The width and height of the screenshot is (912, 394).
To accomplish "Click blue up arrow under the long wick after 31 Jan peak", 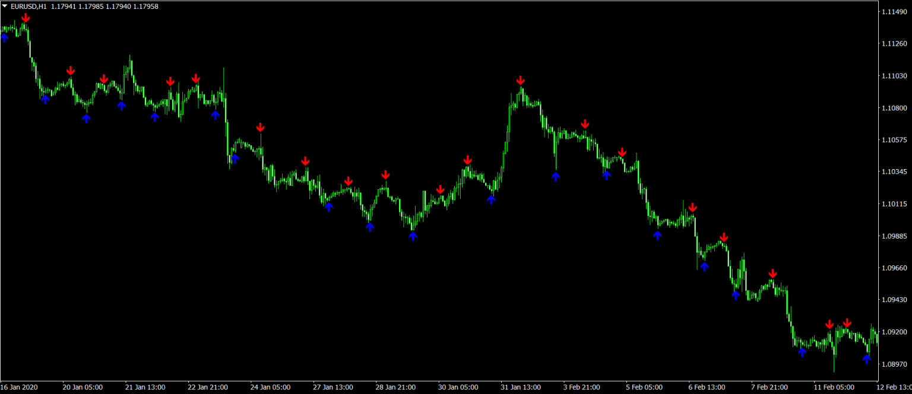I will click(x=556, y=176).
